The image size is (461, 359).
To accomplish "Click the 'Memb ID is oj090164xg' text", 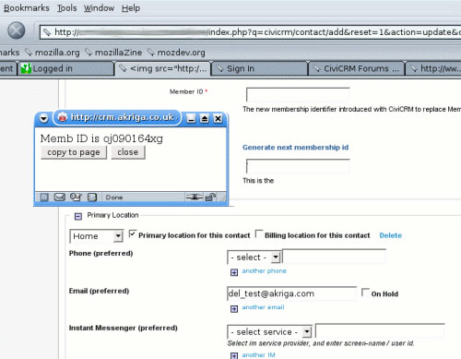I will point(101,138).
